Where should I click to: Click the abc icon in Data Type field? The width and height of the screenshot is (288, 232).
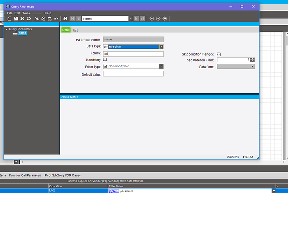[x=106, y=47]
